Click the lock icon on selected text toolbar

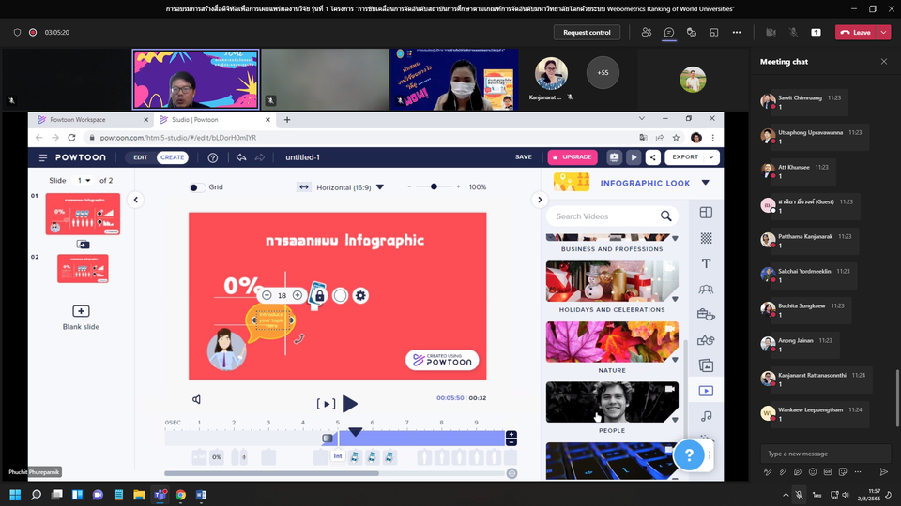319,295
